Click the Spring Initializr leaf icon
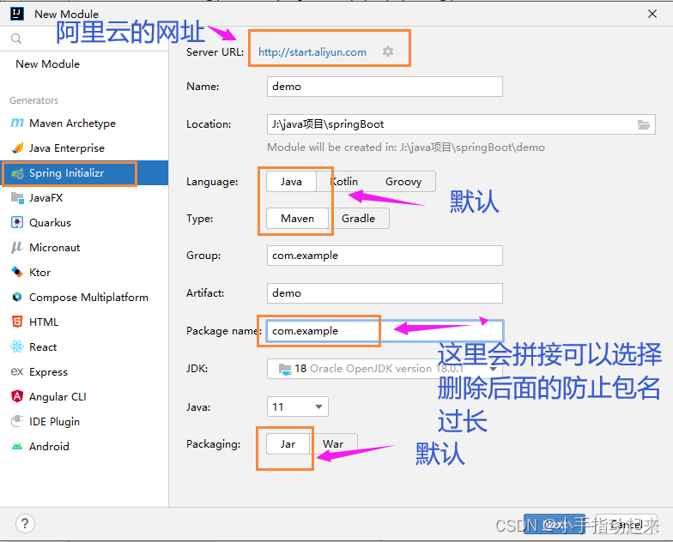The height and width of the screenshot is (542, 673). point(17,173)
